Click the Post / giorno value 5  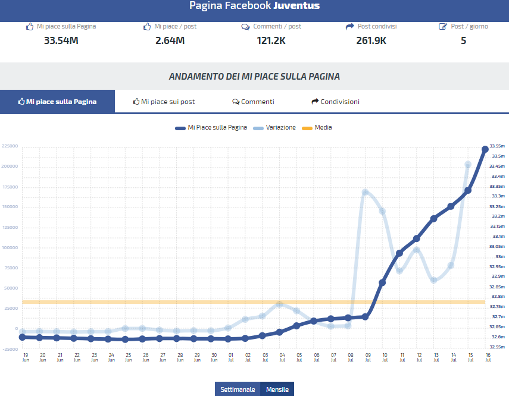[463, 40]
